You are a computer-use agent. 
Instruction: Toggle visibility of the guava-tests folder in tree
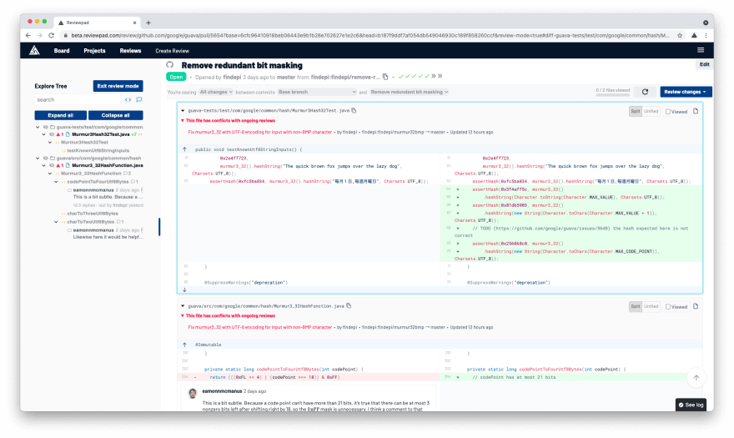coord(45,127)
